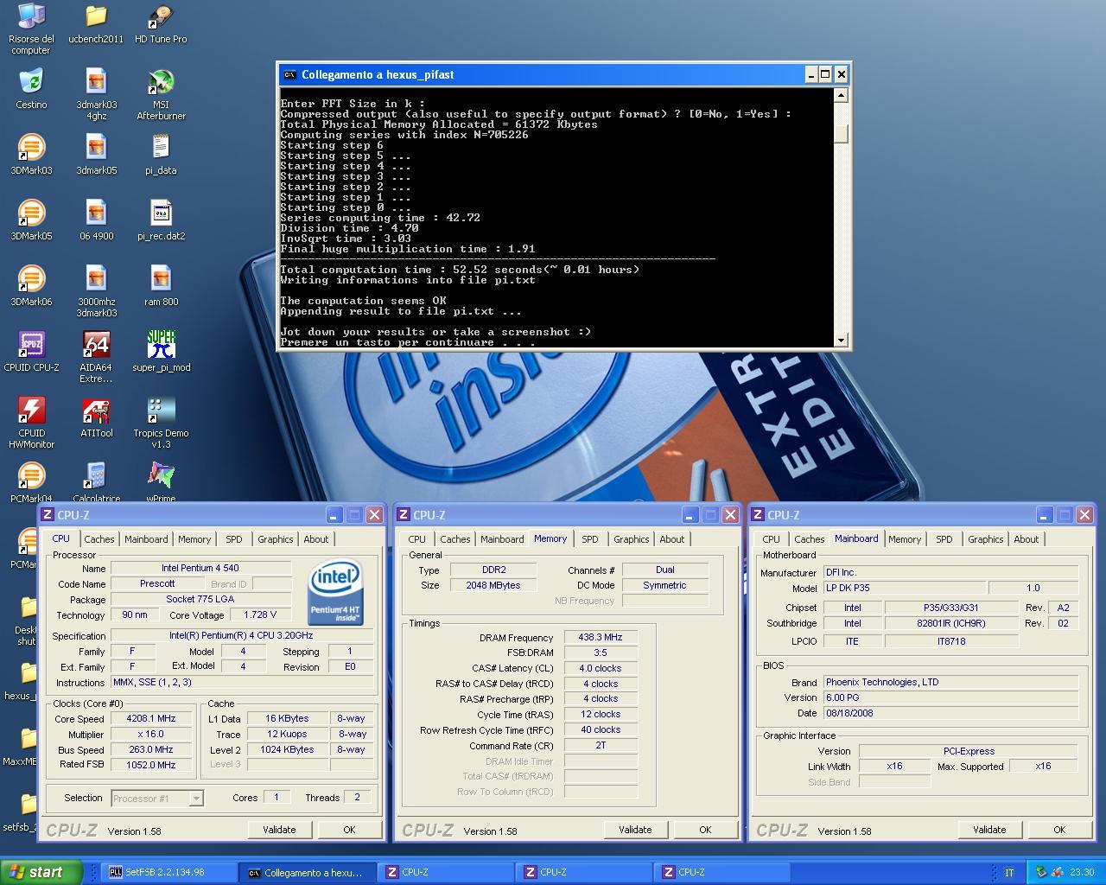Open Memory tab in right CPU-Z window
Screen dimensions: 1106x885
pos(904,539)
